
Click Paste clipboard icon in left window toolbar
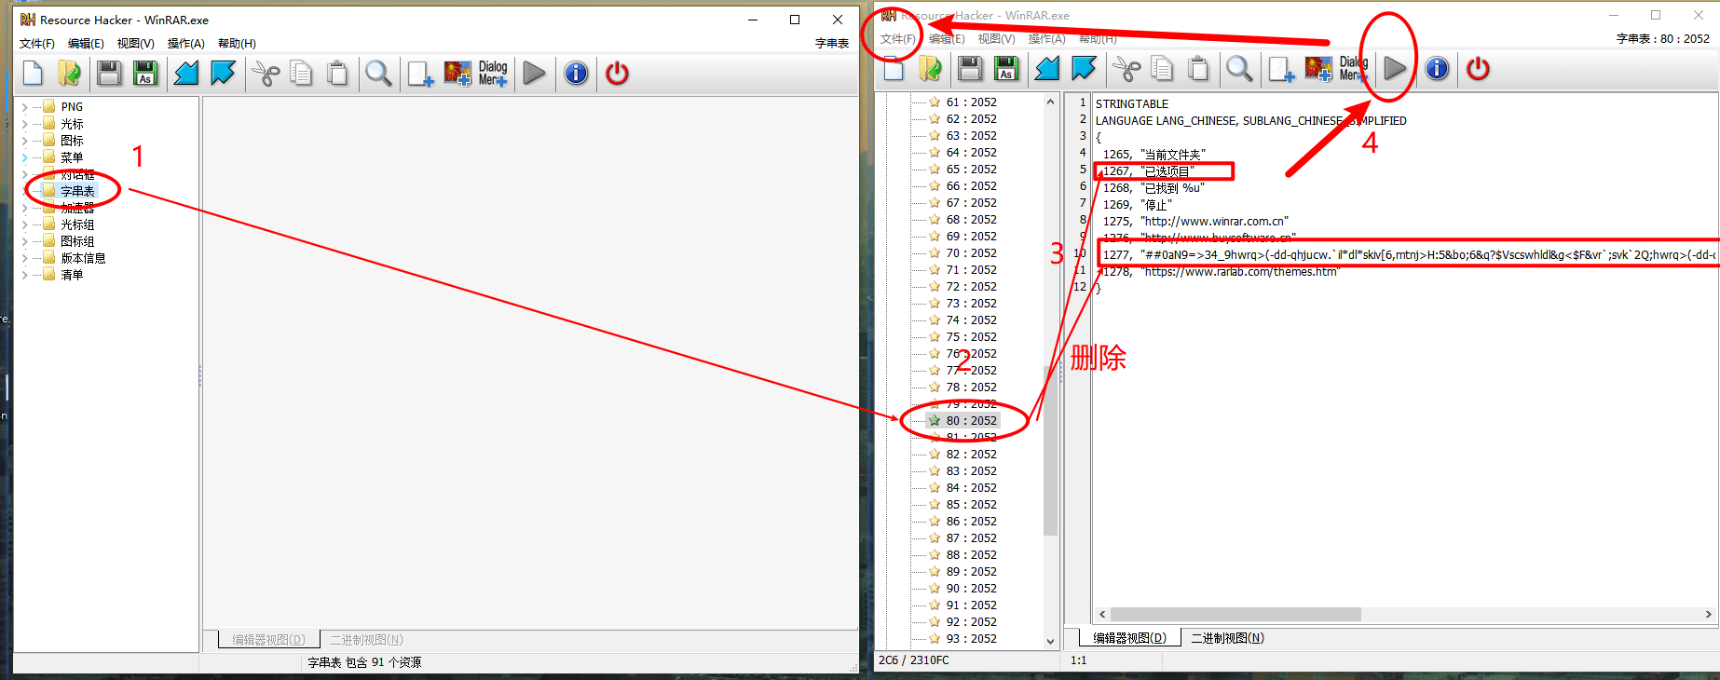337,73
